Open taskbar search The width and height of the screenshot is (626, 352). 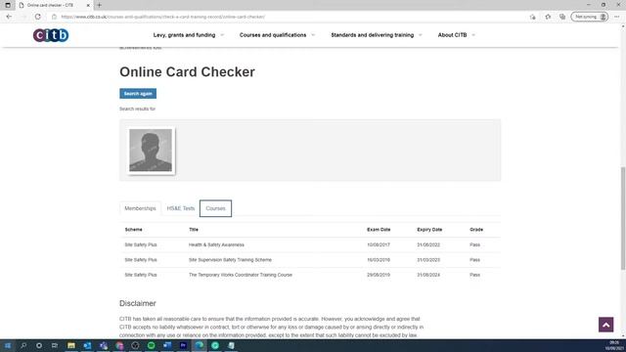point(23,345)
